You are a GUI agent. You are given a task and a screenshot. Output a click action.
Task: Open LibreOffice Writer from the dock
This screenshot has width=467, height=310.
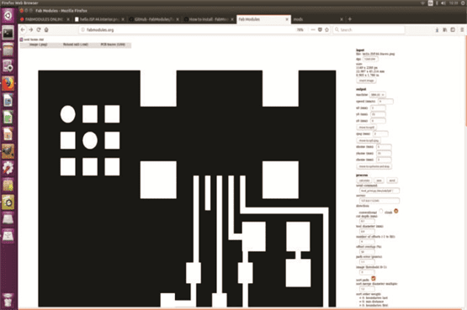click(8, 101)
